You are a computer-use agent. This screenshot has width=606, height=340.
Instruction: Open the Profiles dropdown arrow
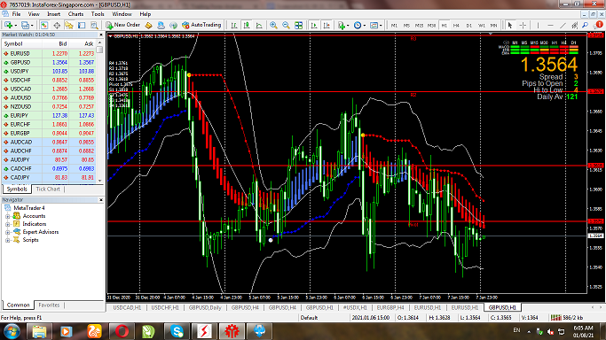tap(32, 26)
